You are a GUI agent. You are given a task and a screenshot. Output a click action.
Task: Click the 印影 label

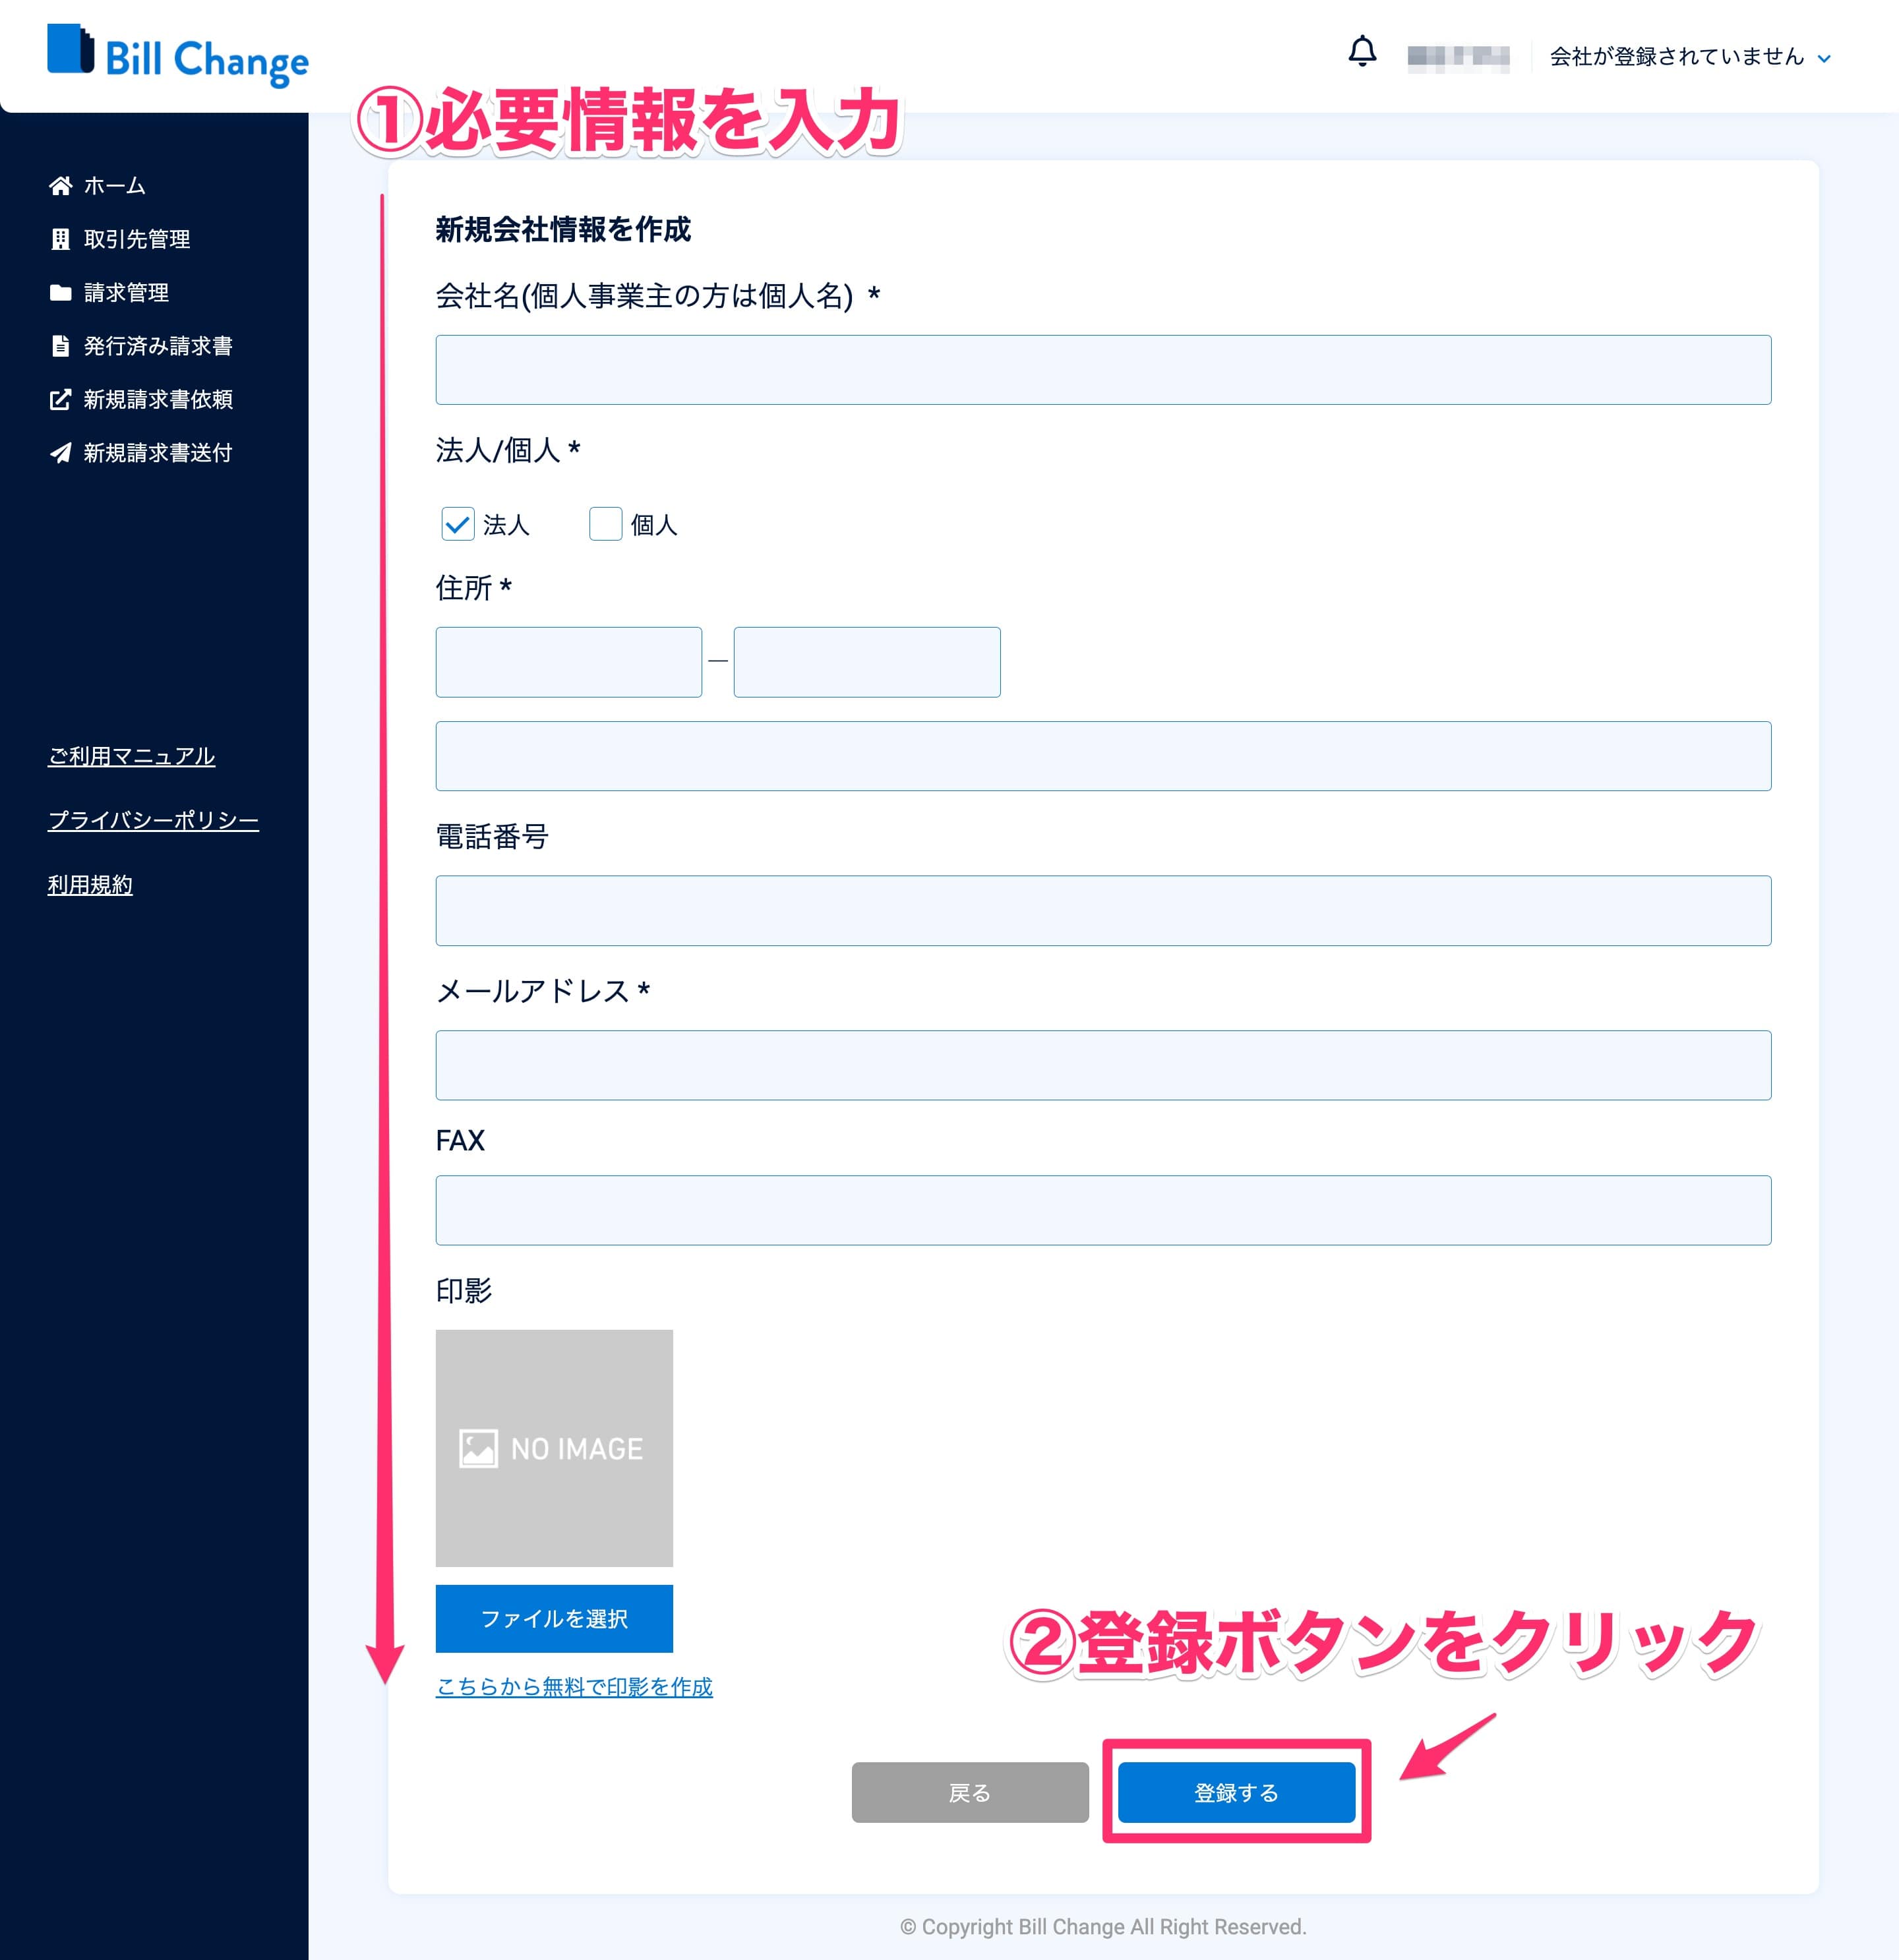click(x=464, y=1291)
